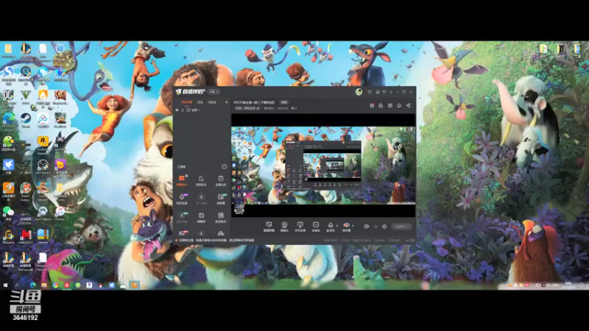Click the headset support icon in header row
Image resolution: width=589 pixels, height=331 pixels.
point(399,105)
